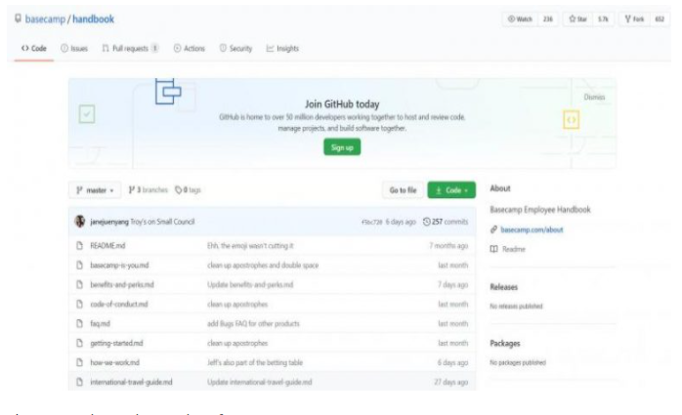
Task: Click the file icon beside benefits-and-perks.md
Action: (79, 284)
